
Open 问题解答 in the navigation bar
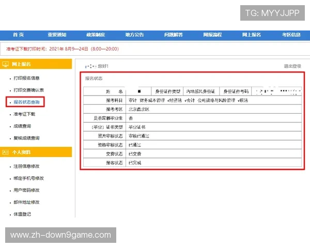[x=174, y=35]
